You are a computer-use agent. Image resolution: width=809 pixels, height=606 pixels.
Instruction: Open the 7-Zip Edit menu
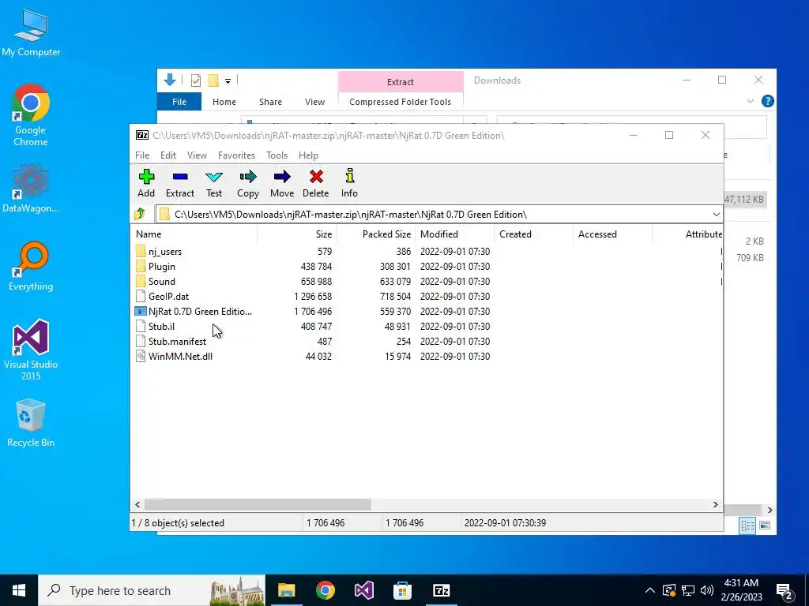click(168, 155)
